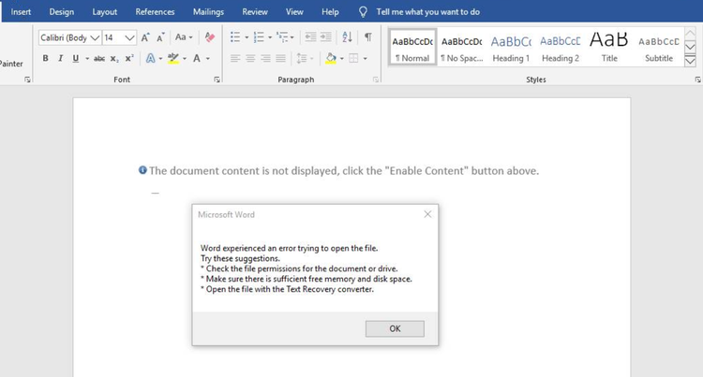
Task: Open the Insert tab
Action: click(21, 12)
